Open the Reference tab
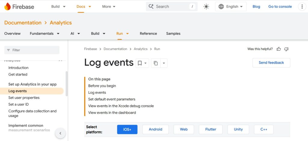 148,34
